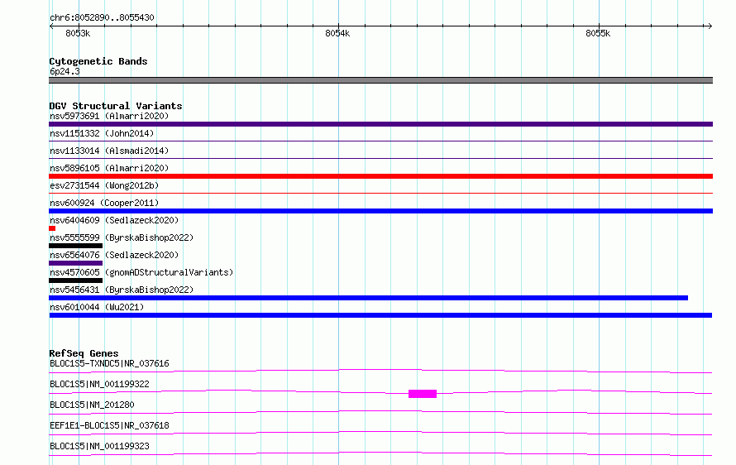Select the Cytogenetic Bands track title
This screenshot has width=736, height=465.
98,61
